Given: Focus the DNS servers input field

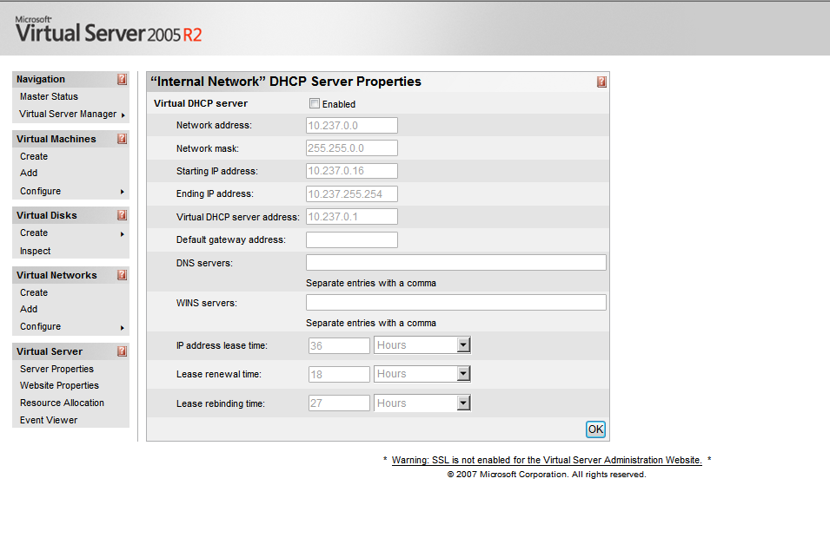Looking at the screenshot, I should coord(455,263).
